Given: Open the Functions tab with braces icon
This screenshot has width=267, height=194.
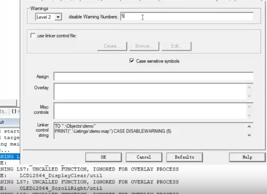Looking at the screenshot, I should pyautogui.click(x=15, y=111).
